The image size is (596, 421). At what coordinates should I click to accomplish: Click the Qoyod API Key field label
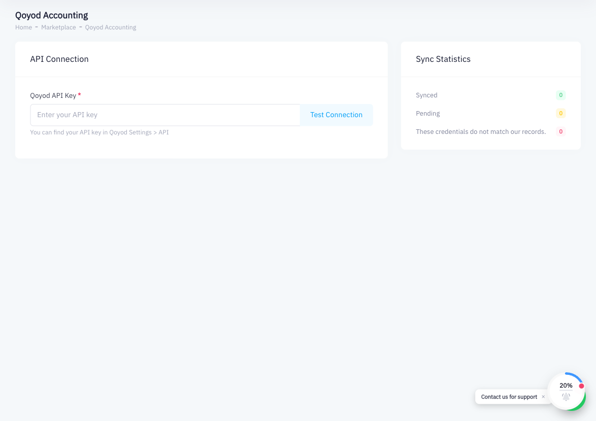[x=53, y=95]
